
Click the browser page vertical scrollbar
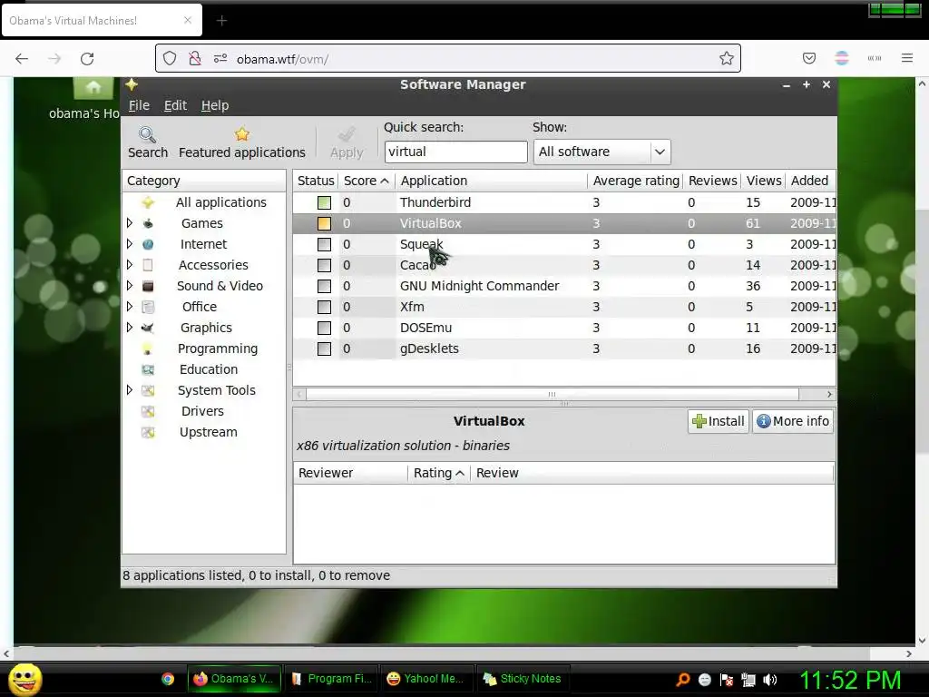(x=922, y=330)
